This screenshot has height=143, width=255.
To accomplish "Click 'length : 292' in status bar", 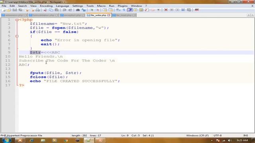I will point(79,135).
